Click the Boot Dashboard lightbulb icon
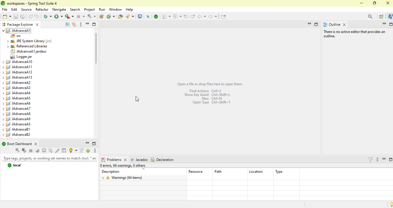Screen dimensions: 393x208 71,151
